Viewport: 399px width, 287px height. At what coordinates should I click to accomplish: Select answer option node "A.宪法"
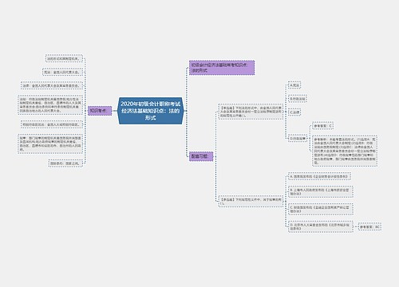[294, 85]
